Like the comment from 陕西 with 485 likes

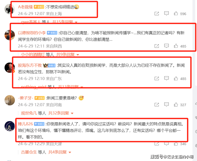tap(176, 46)
